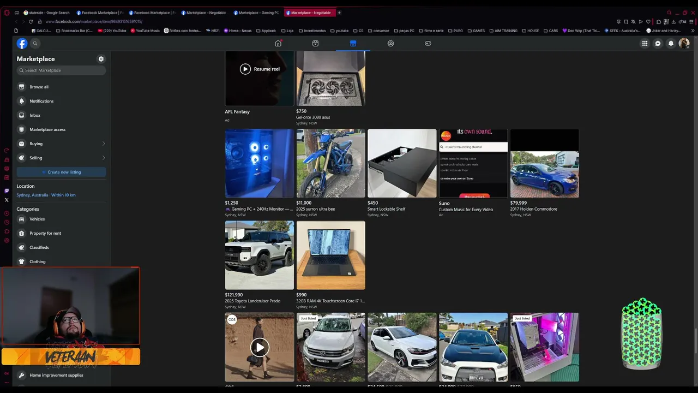
Task: Click the Home improvement supplies category
Action: tap(57, 375)
